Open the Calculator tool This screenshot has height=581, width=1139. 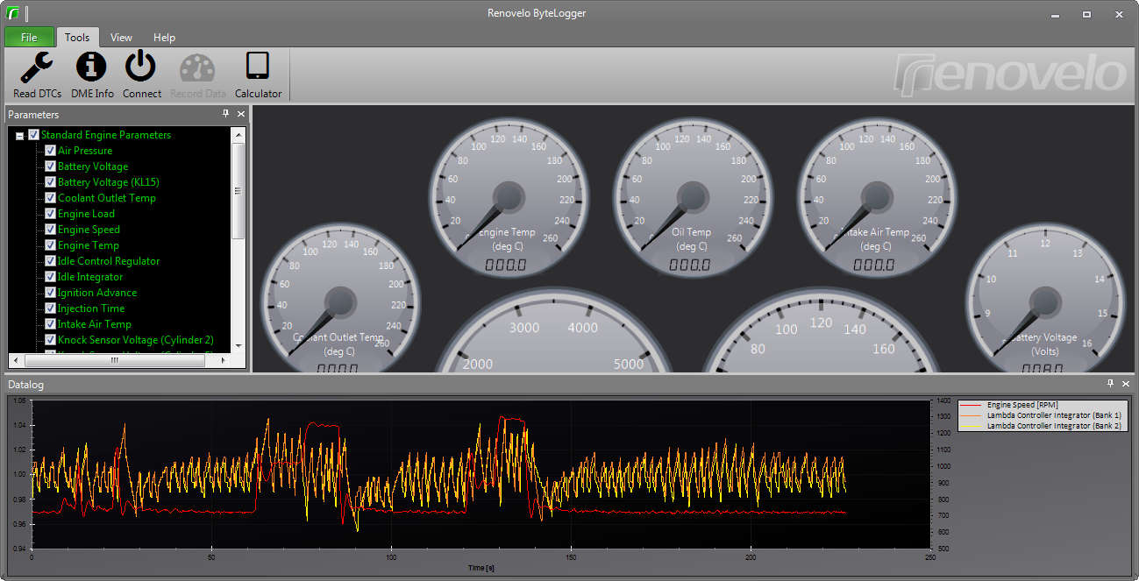click(x=258, y=75)
